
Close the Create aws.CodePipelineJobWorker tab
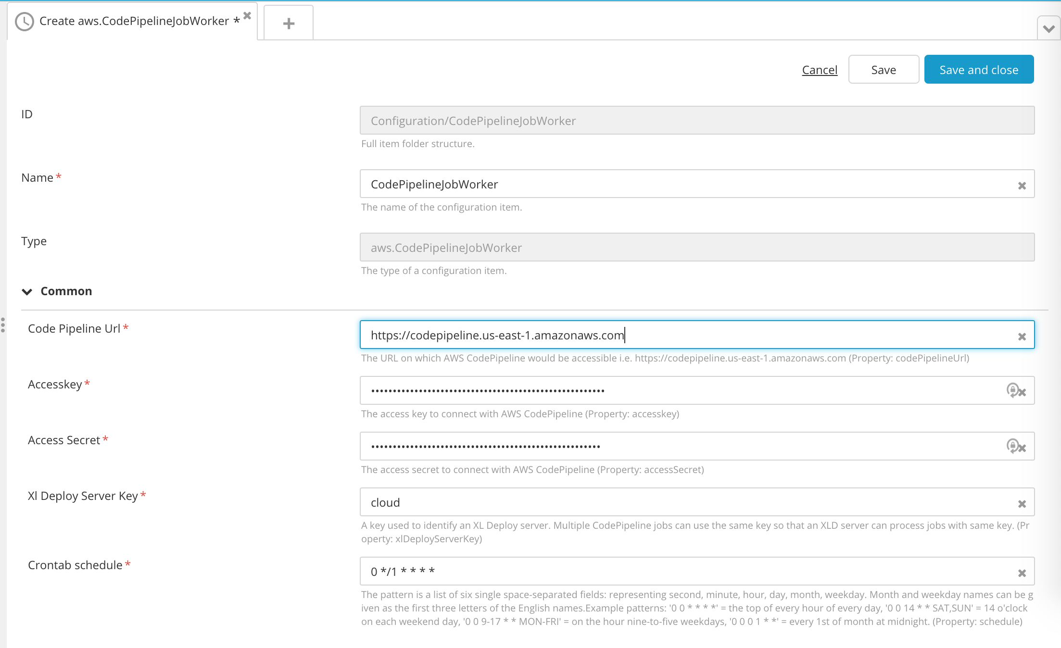[x=247, y=15]
